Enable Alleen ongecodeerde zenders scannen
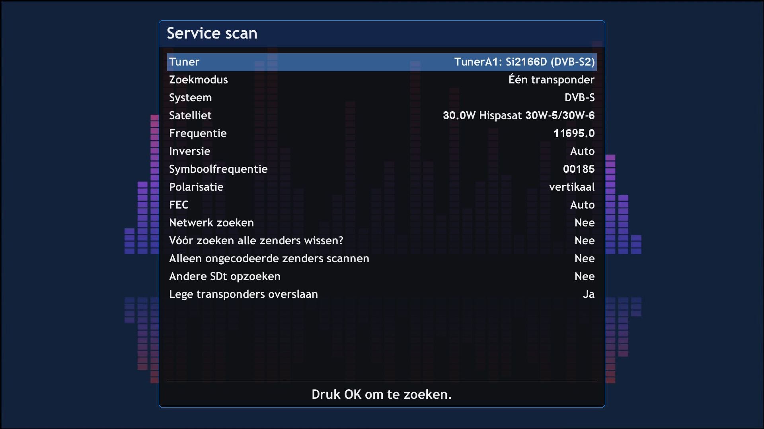Image resolution: width=764 pixels, height=429 pixels. click(381, 258)
